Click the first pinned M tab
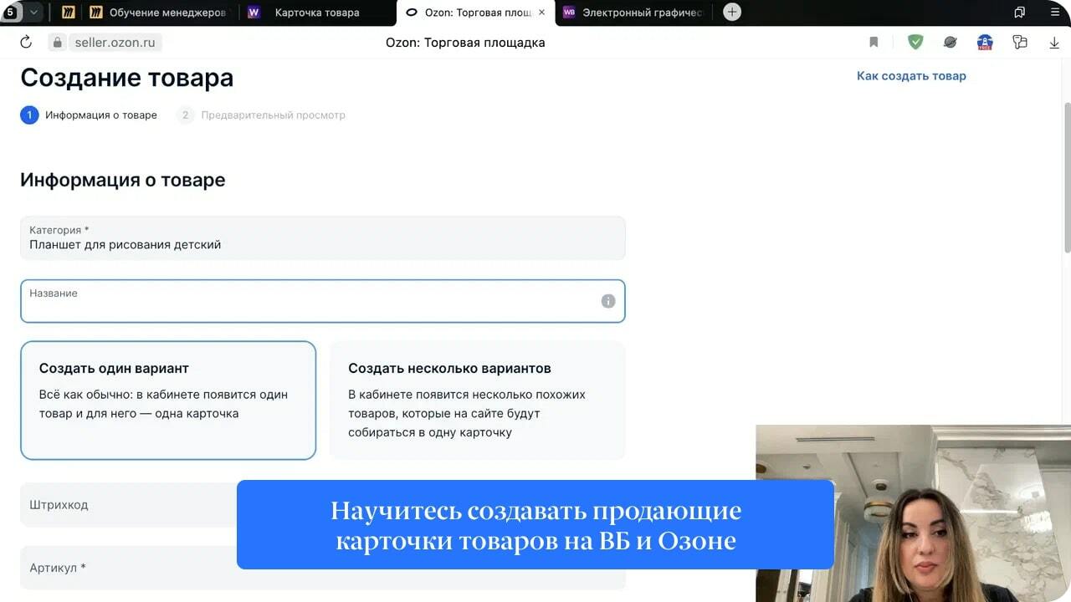 68,13
